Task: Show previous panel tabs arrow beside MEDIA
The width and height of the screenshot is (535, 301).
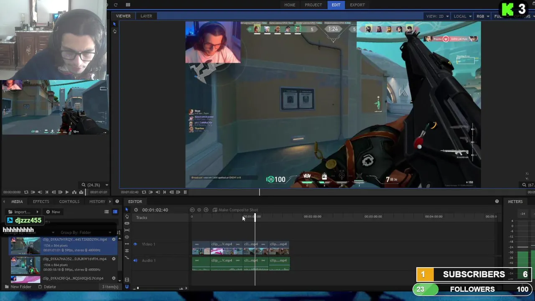Action: (4, 202)
